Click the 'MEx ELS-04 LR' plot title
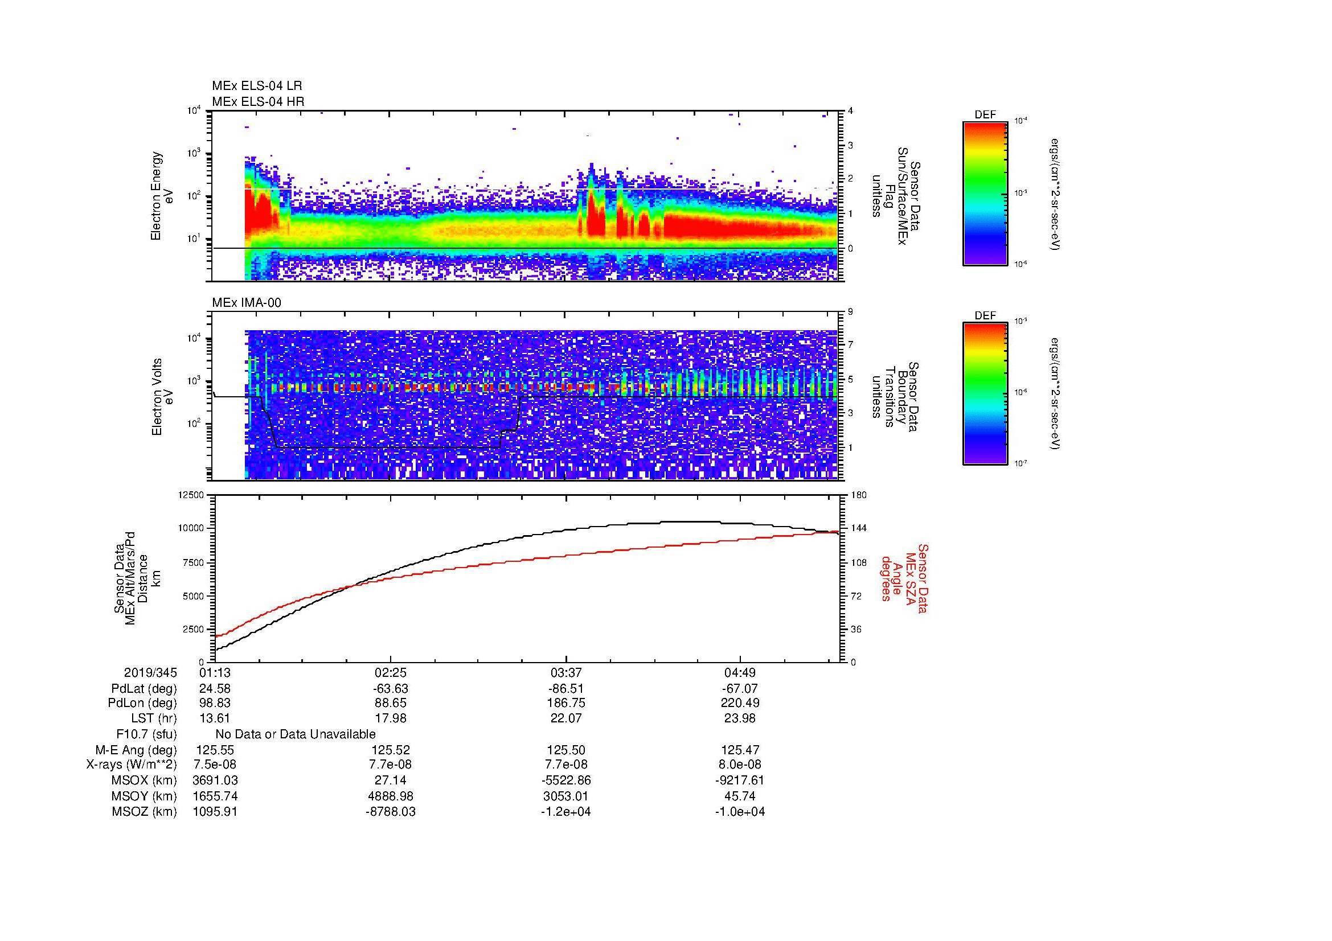This screenshot has height=941, width=1332. coord(256,86)
